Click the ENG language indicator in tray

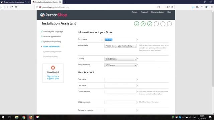point(194,117)
